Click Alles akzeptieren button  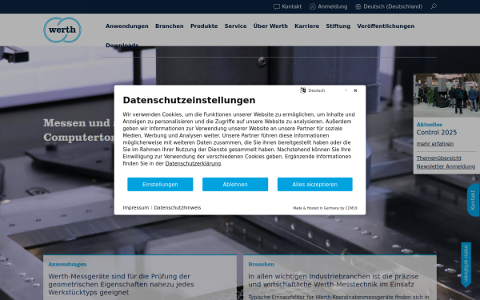314,184
